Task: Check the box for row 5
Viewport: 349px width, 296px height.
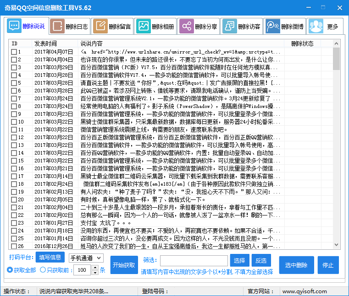Action: 14,83
